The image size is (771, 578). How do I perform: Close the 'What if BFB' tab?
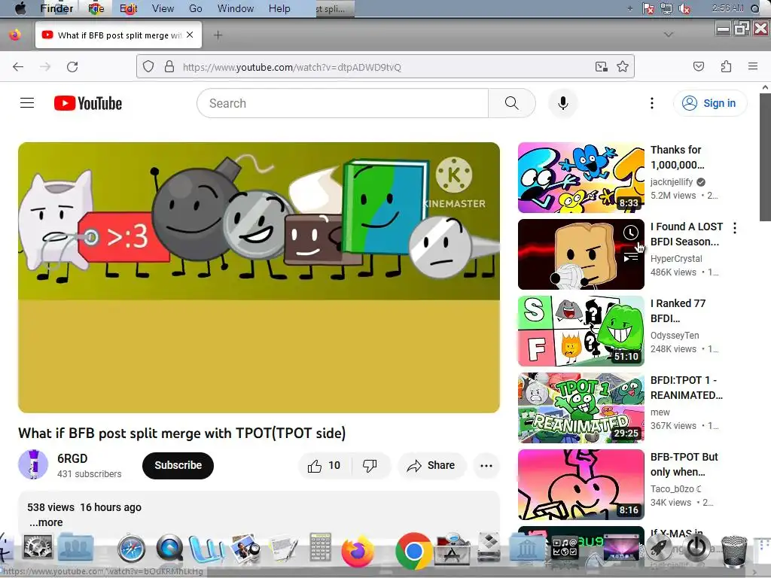(x=190, y=35)
